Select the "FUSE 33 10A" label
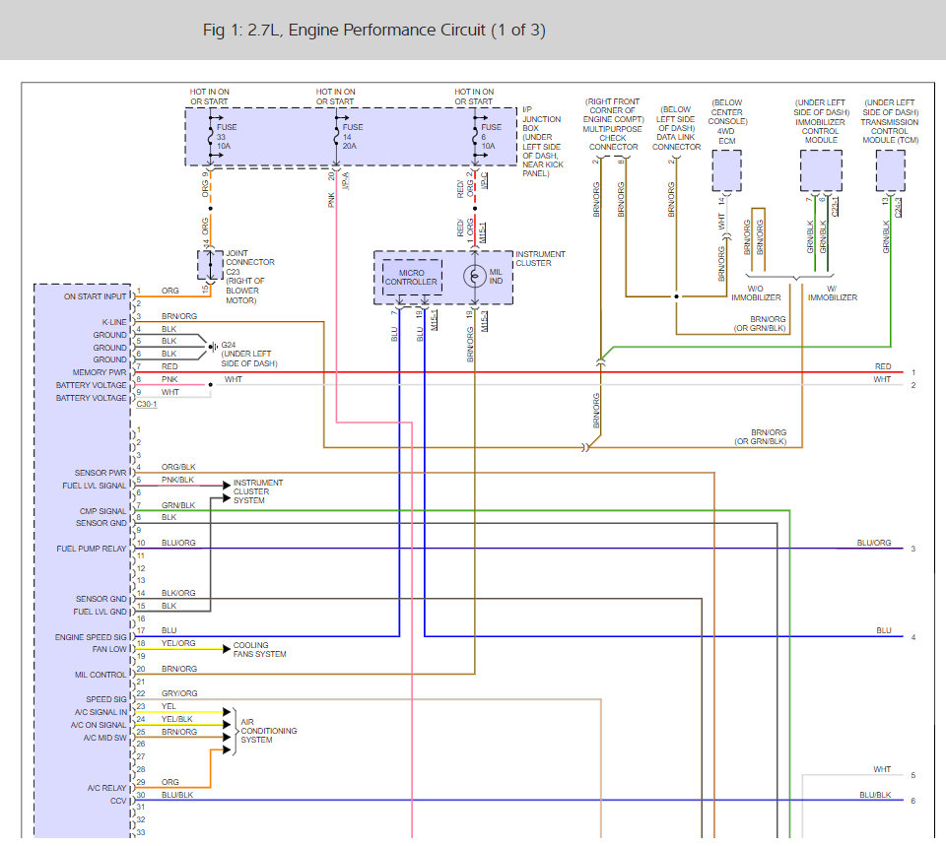This screenshot has width=946, height=846. 227,136
